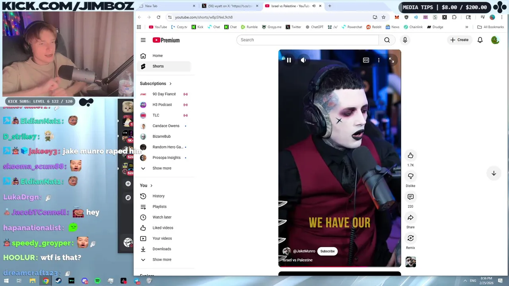The height and width of the screenshot is (286, 509).
Task: Open the TLC subscription channel
Action: coord(164,115)
